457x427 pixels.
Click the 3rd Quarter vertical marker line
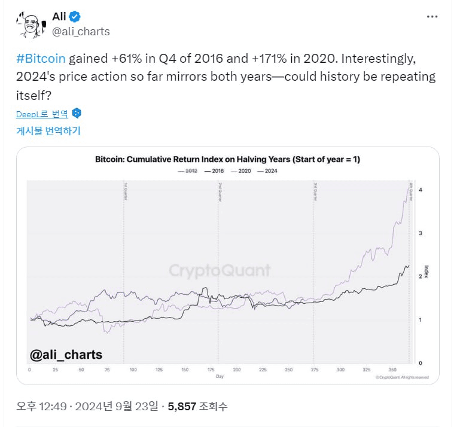313,272
